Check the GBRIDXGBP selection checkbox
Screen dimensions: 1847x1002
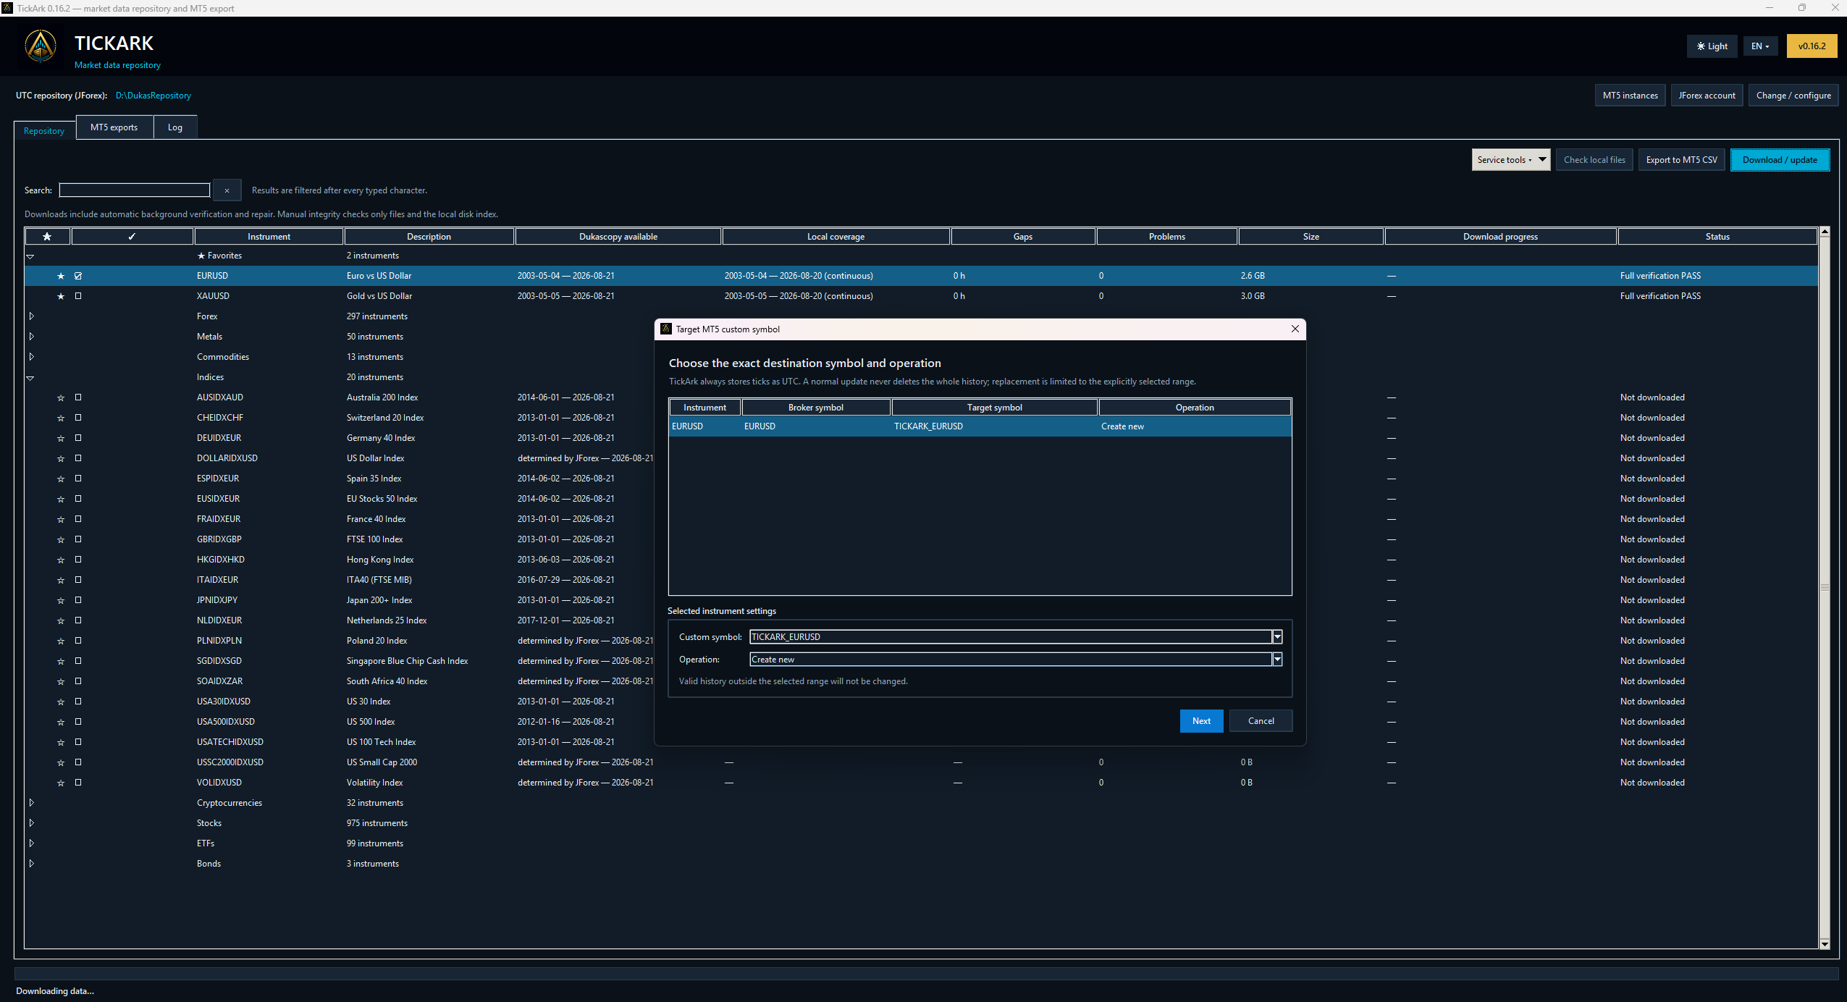click(x=78, y=539)
